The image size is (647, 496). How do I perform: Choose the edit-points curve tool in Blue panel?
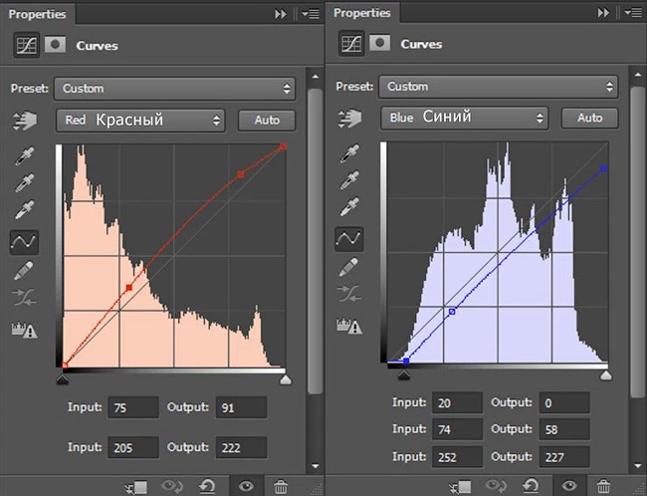349,239
